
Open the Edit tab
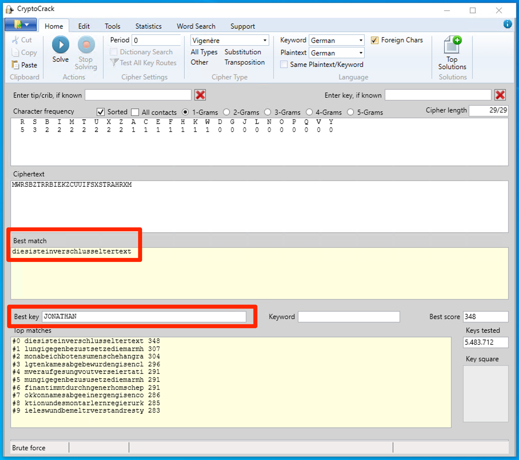[84, 26]
